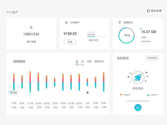Select the 周 week tab

pyautogui.click(x=82, y=62)
